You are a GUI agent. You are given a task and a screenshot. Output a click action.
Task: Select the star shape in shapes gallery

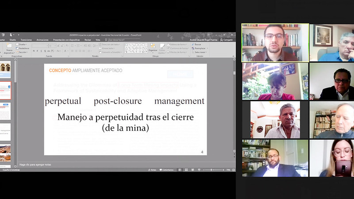143,52
